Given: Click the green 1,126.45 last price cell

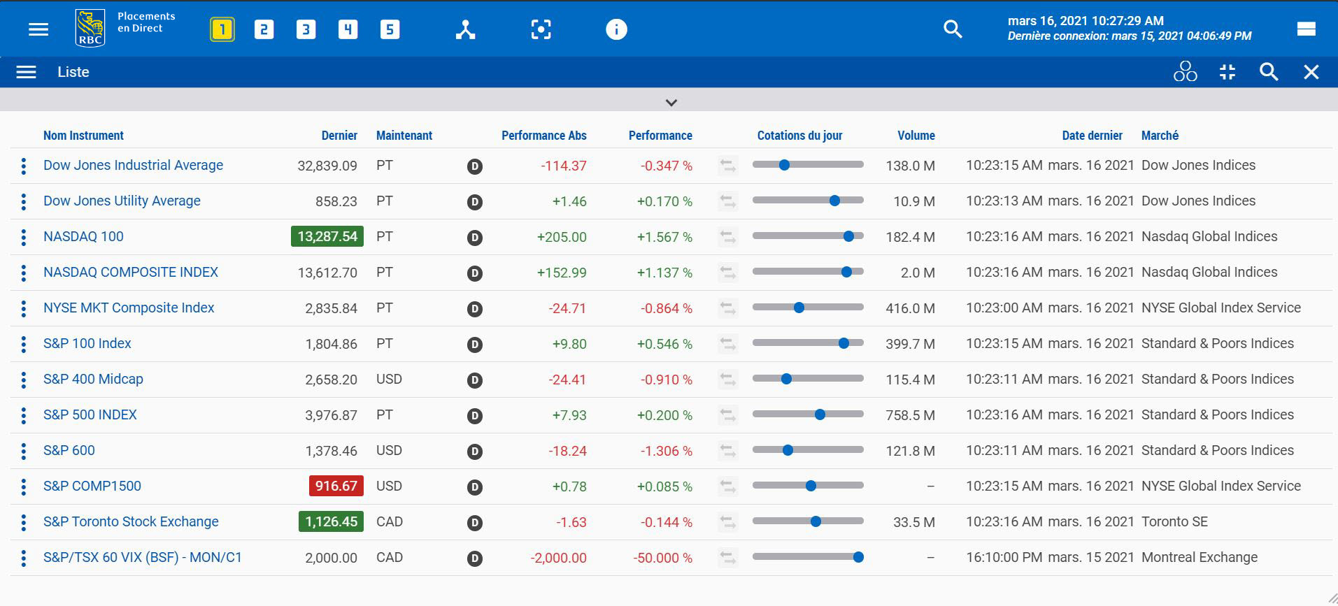Looking at the screenshot, I should (x=331, y=521).
